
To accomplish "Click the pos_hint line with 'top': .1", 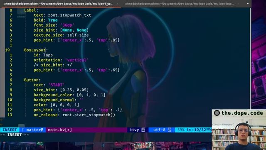I will (78, 110).
